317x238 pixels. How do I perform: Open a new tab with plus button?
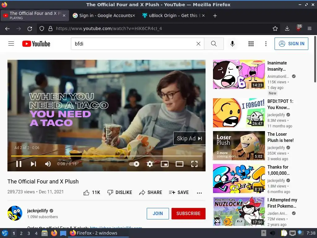(215, 15)
